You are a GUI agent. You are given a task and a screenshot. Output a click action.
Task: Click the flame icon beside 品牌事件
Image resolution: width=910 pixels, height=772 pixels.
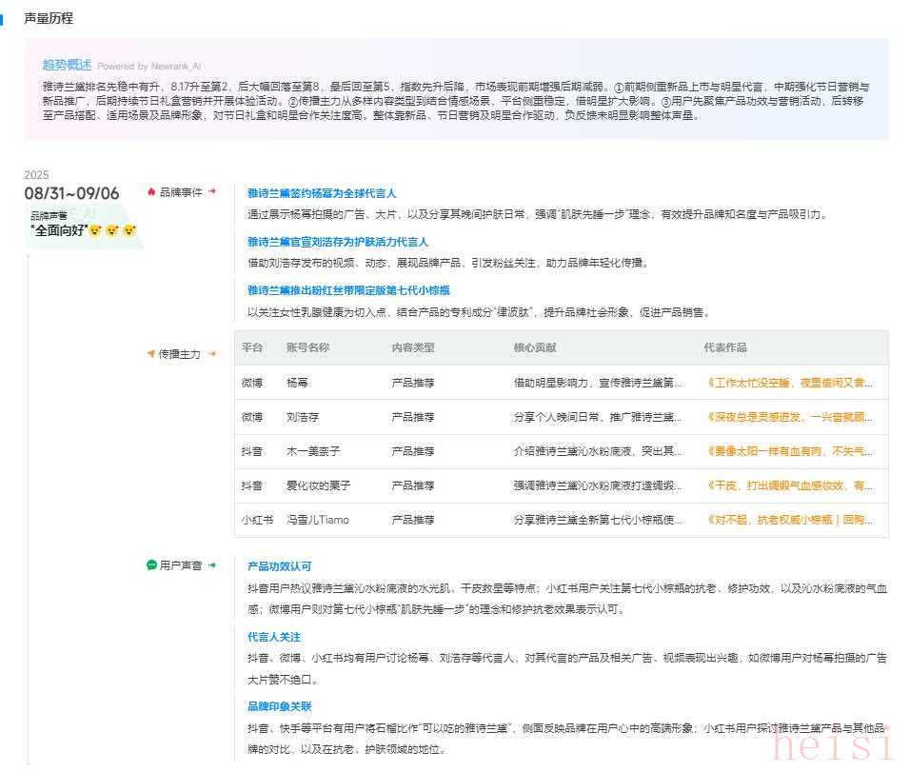(x=151, y=192)
